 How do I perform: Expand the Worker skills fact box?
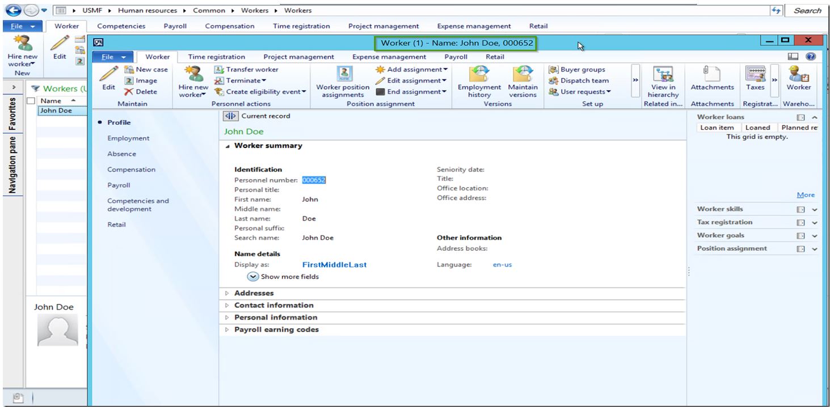pos(815,209)
